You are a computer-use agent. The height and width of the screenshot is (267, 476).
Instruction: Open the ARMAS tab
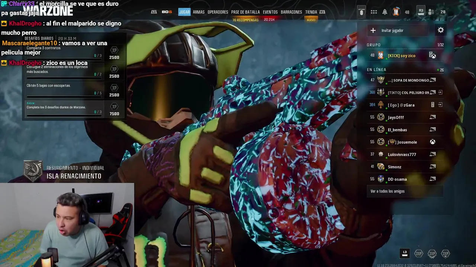pos(199,12)
